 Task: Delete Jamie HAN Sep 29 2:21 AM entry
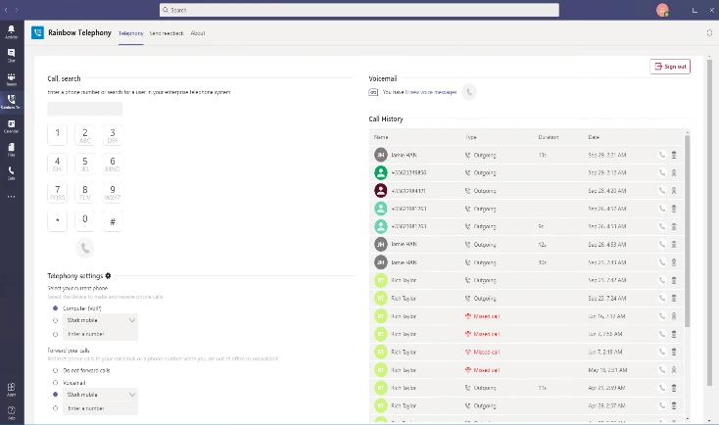click(x=674, y=155)
